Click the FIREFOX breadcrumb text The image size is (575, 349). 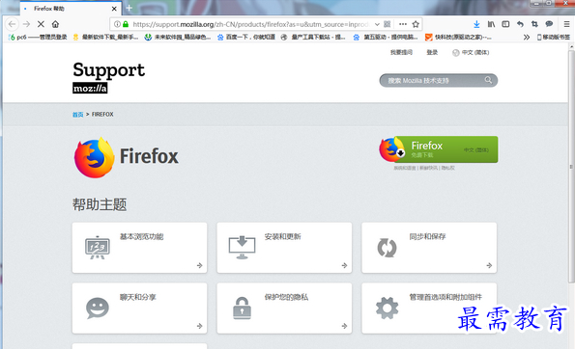coord(102,114)
